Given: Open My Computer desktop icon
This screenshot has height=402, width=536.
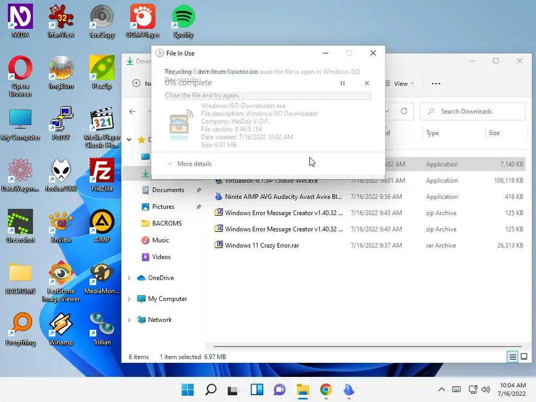Looking at the screenshot, I should pos(20,124).
